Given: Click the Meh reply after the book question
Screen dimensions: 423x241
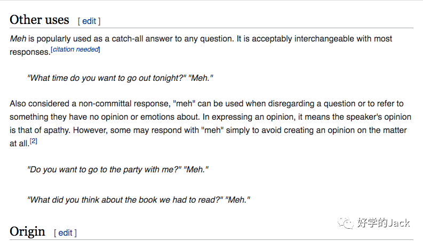Looking at the screenshot, I should click(x=237, y=200).
